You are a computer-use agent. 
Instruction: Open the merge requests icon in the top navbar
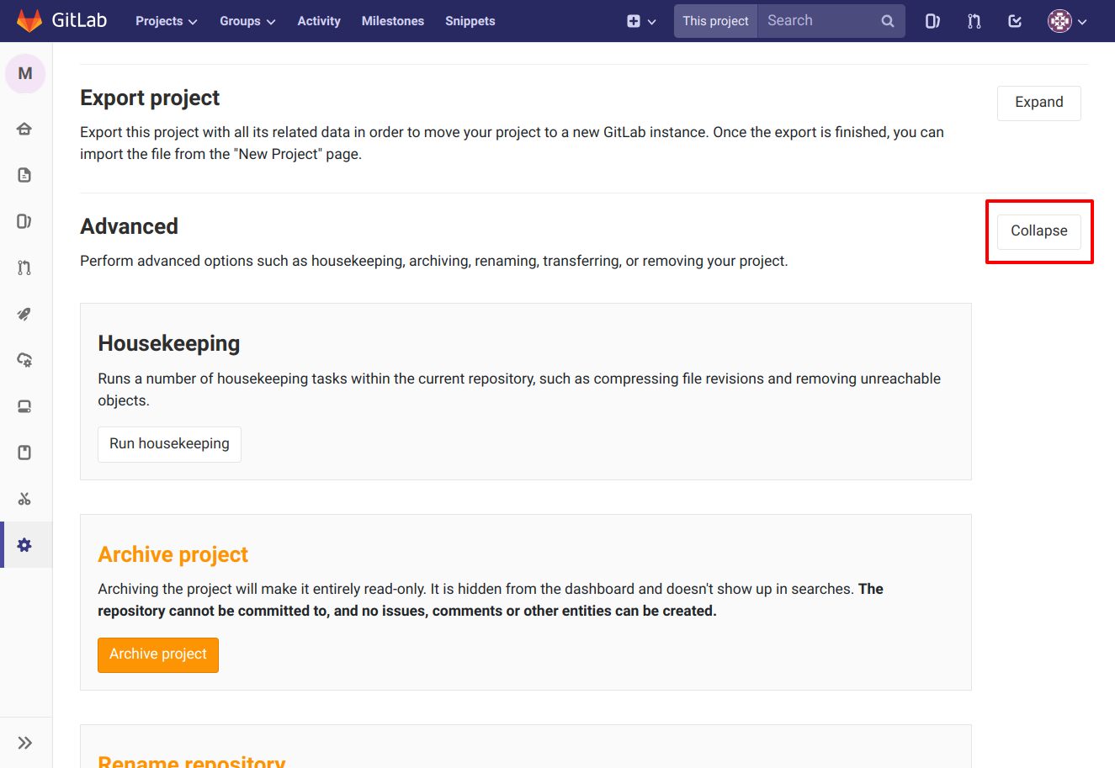point(974,21)
